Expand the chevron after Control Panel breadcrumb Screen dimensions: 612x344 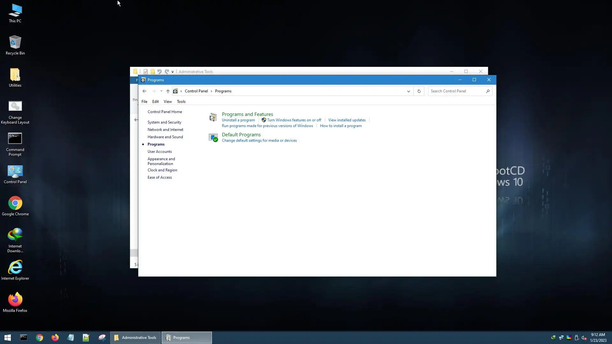click(x=211, y=91)
